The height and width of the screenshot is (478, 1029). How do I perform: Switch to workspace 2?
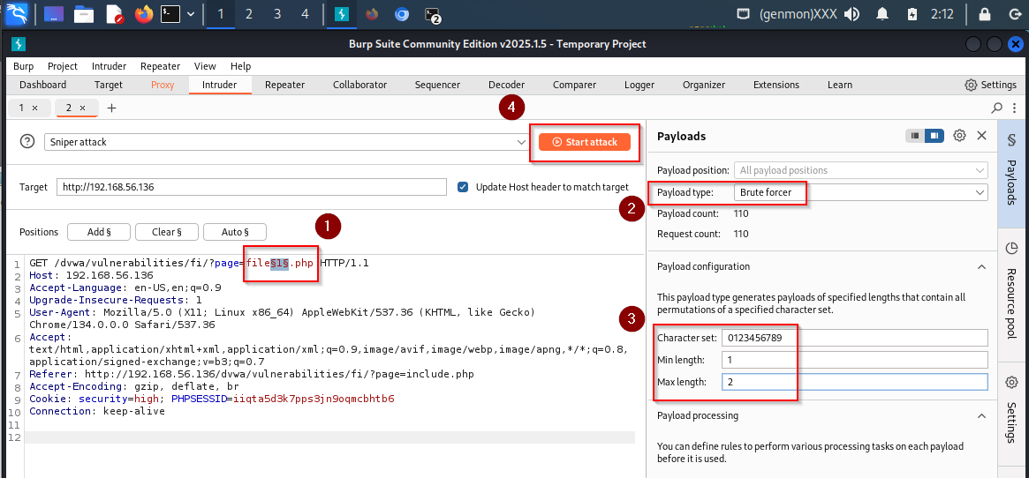tap(249, 14)
